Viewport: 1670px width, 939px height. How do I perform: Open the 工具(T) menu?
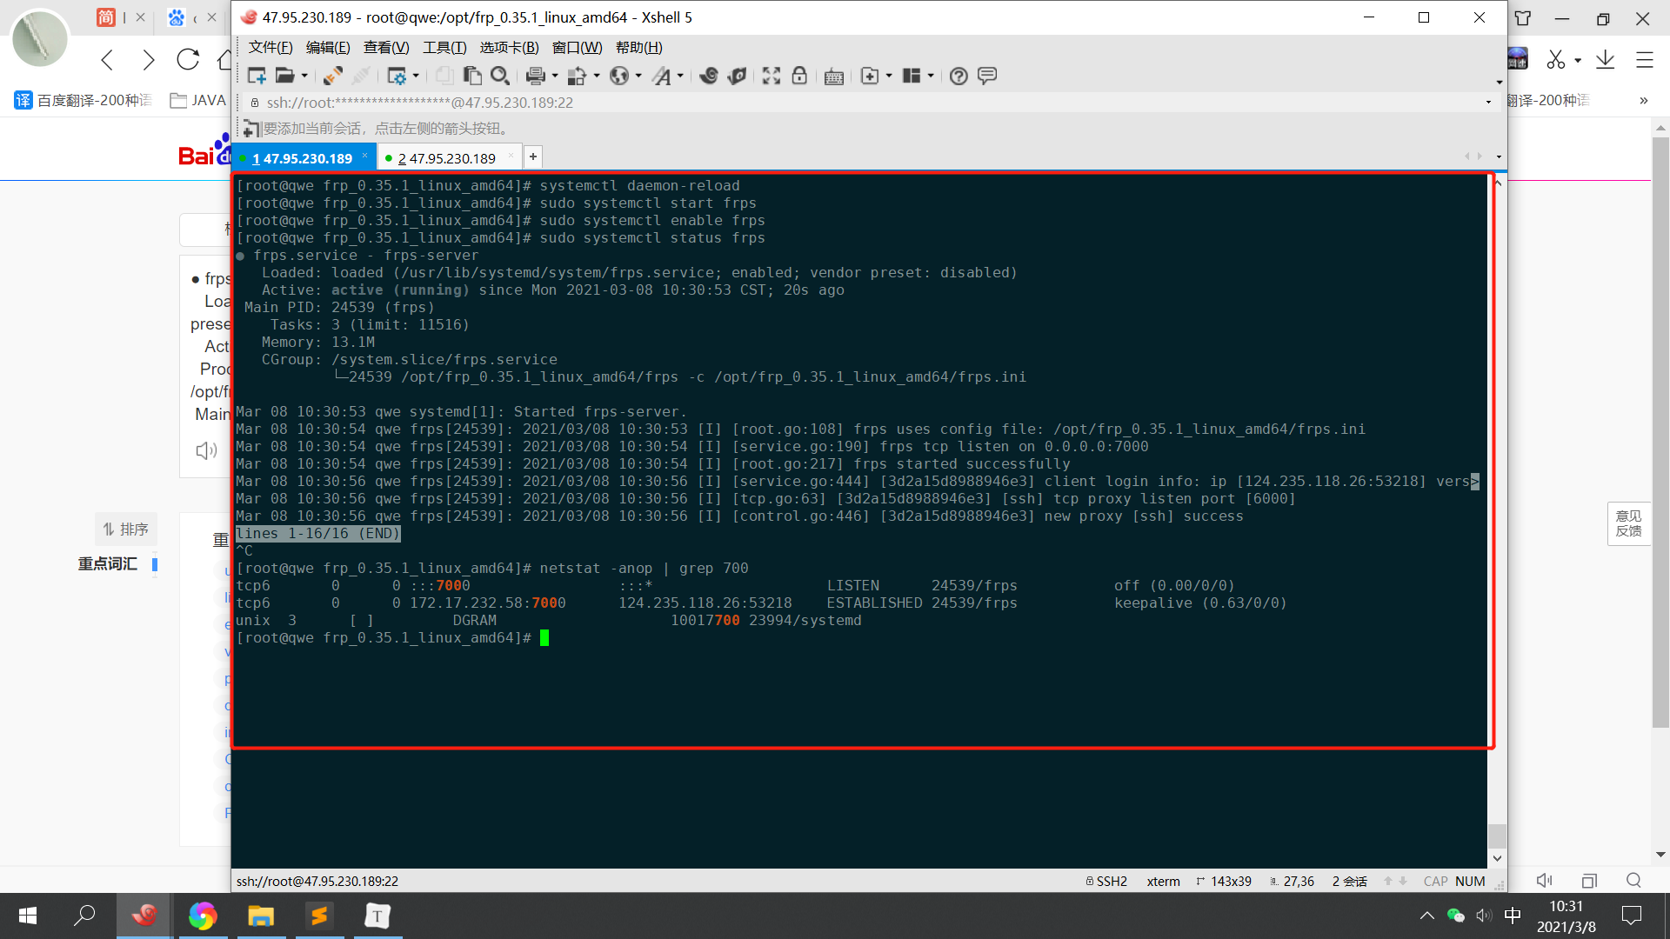click(444, 47)
